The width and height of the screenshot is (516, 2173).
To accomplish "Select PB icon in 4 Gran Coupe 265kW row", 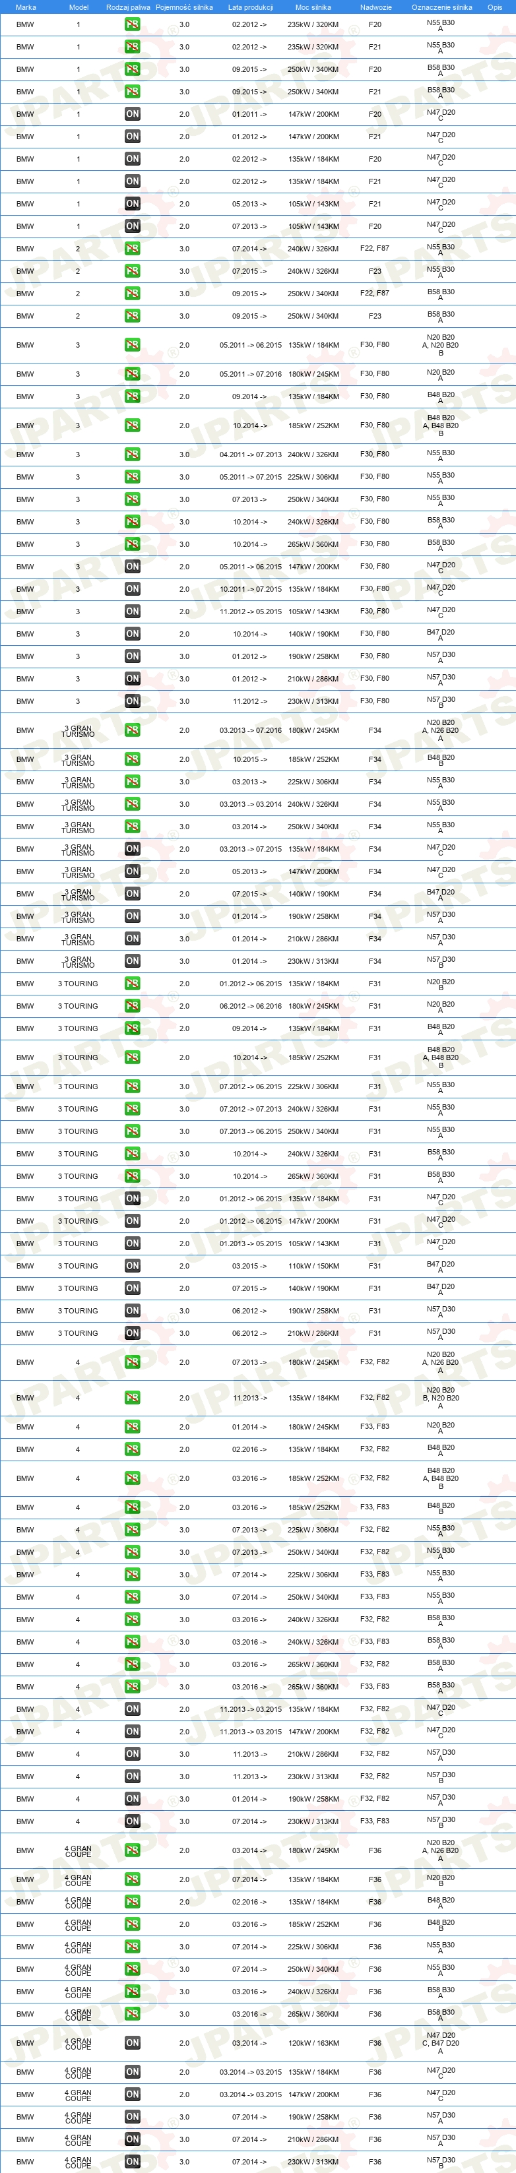I will (x=133, y=2015).
